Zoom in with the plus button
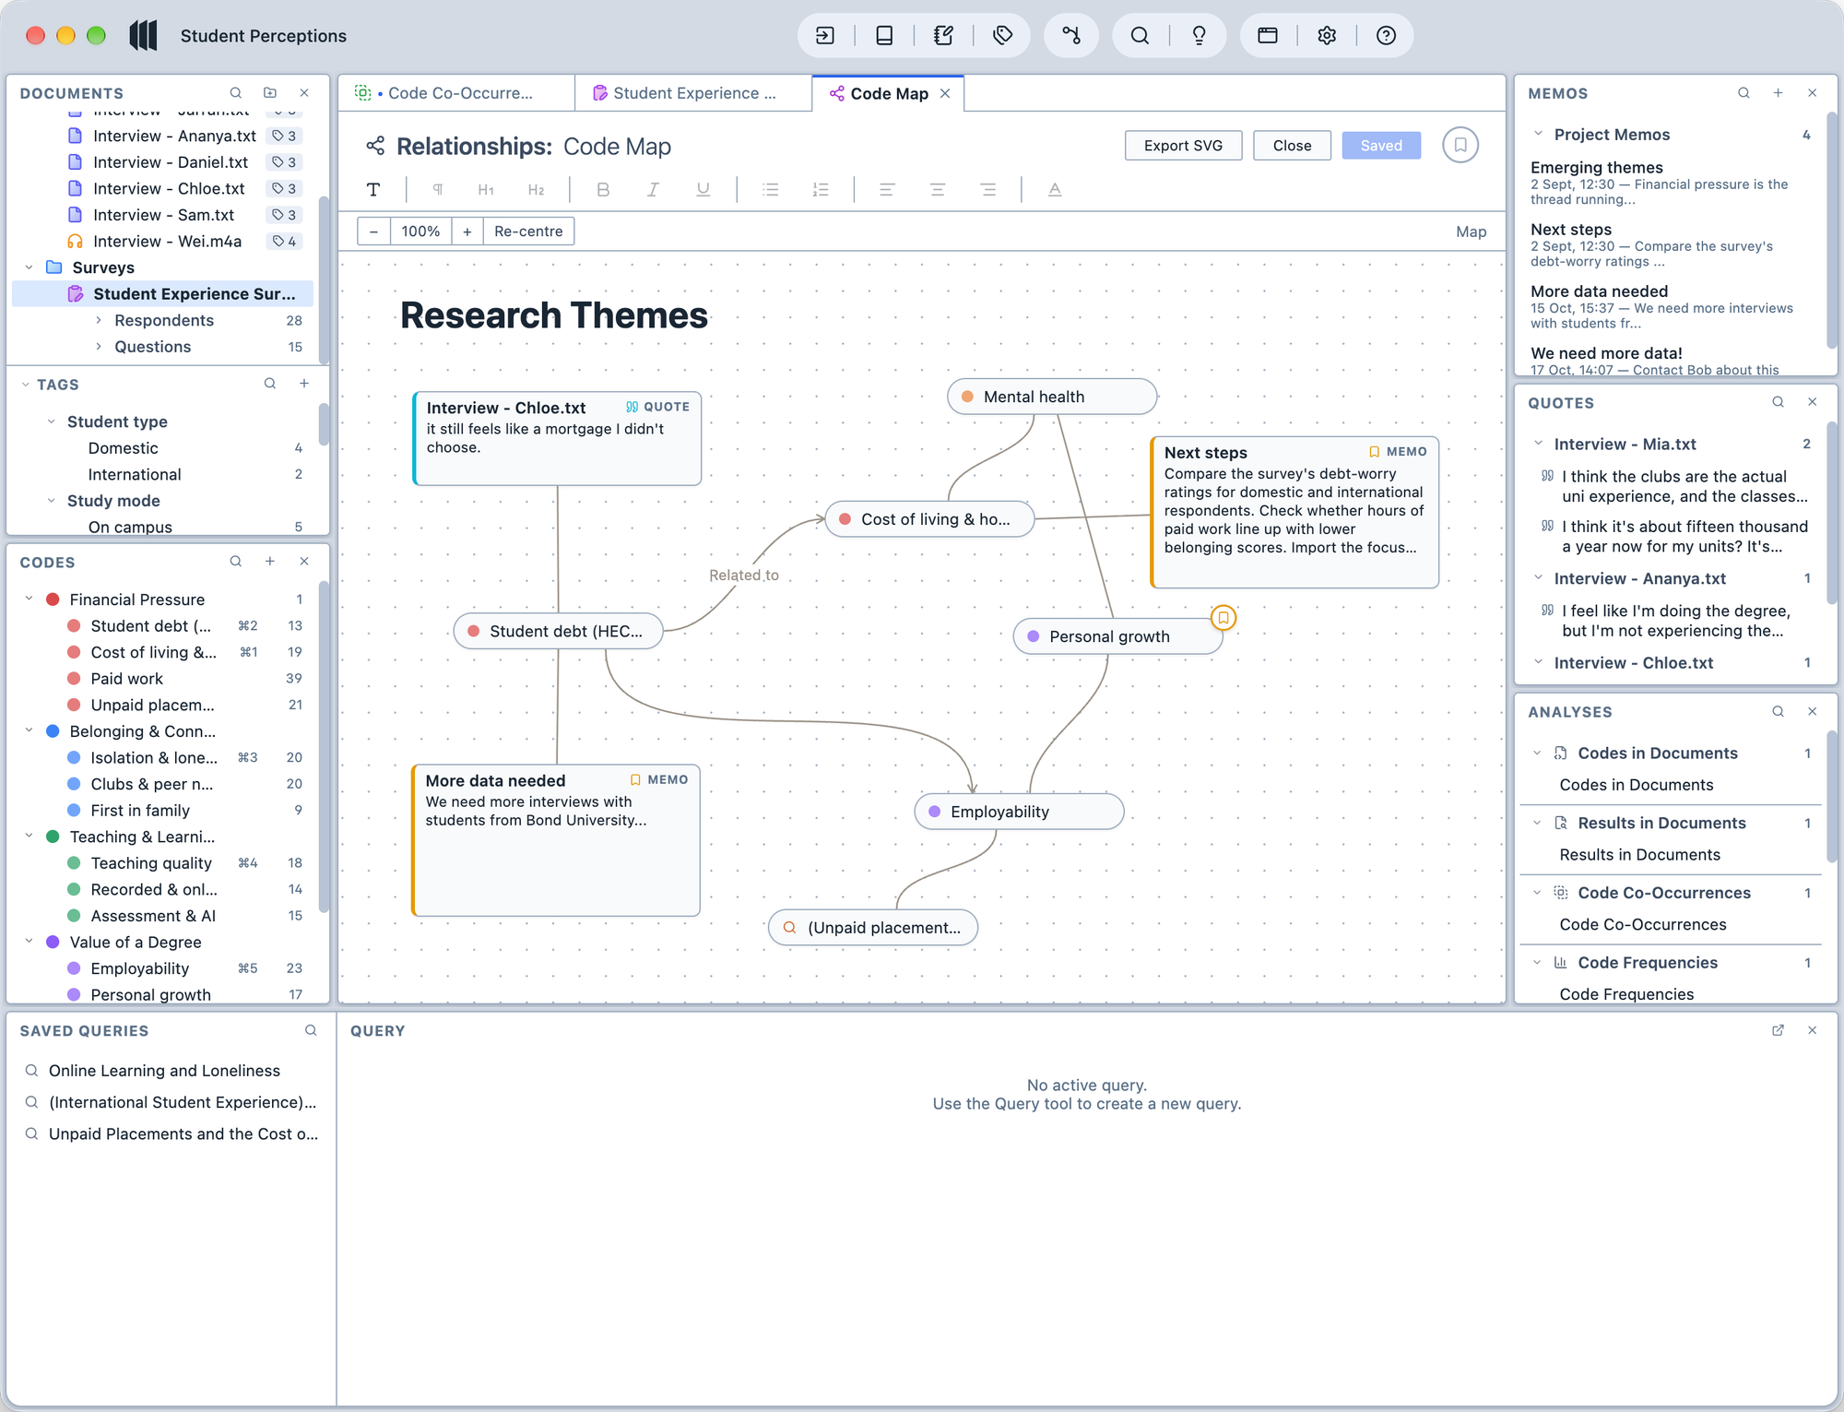This screenshot has width=1844, height=1412. click(467, 231)
